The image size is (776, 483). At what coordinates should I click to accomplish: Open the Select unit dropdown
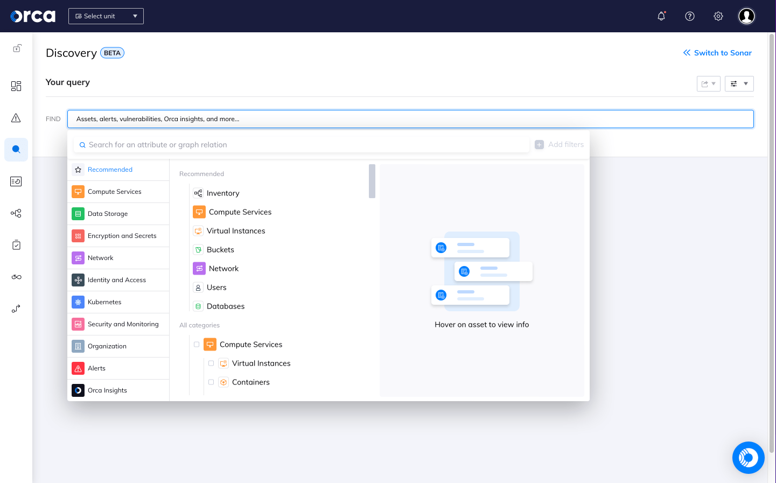coord(106,16)
